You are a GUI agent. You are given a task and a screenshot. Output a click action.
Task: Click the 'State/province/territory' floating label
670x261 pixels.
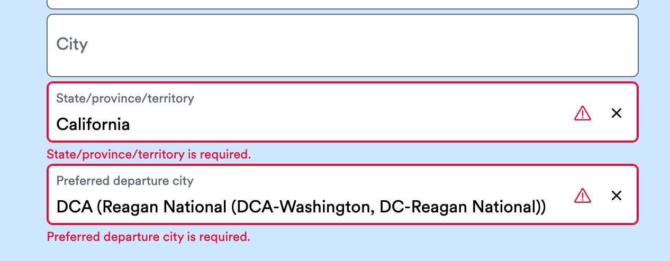click(x=125, y=98)
